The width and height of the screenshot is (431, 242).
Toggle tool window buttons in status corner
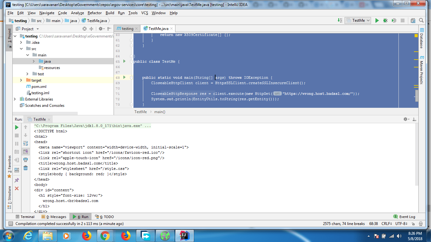point(10,224)
